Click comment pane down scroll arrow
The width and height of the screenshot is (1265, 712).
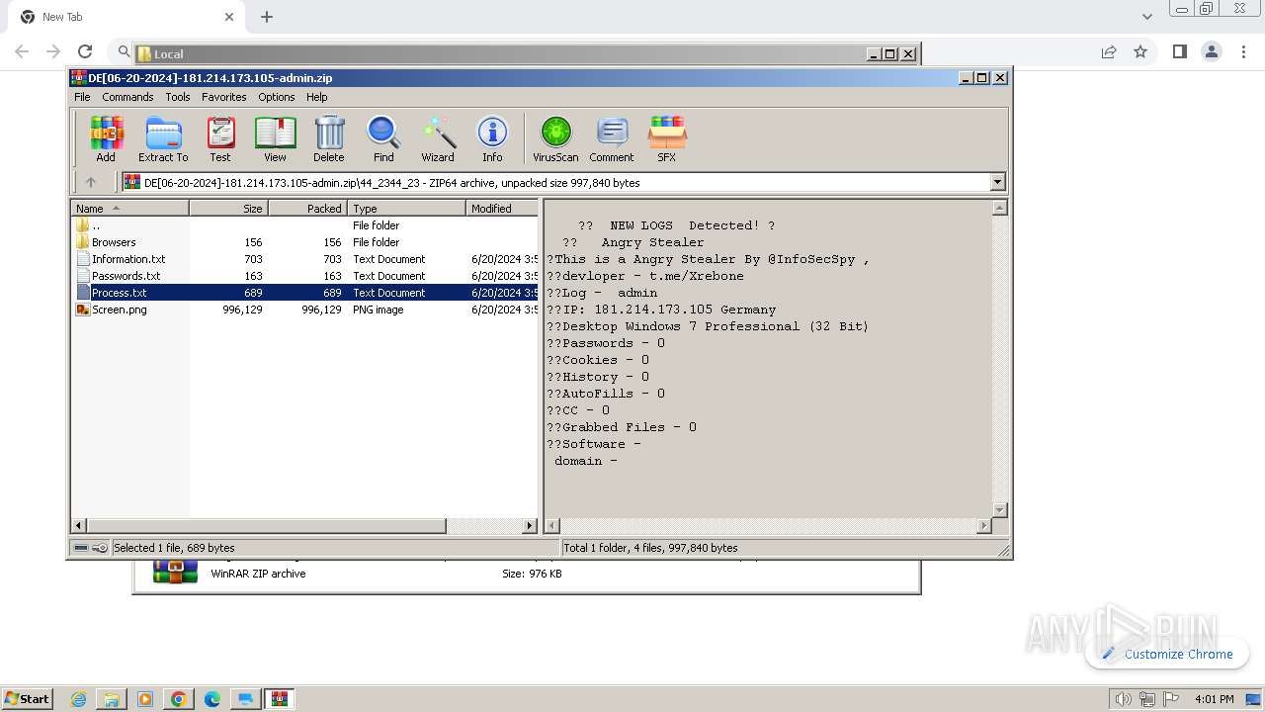(x=999, y=510)
